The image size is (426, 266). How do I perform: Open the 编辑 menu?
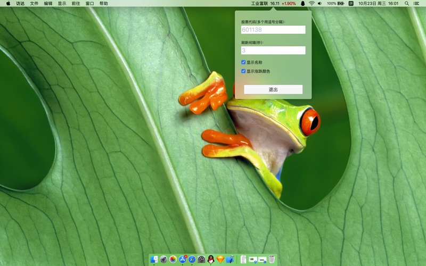48,3
